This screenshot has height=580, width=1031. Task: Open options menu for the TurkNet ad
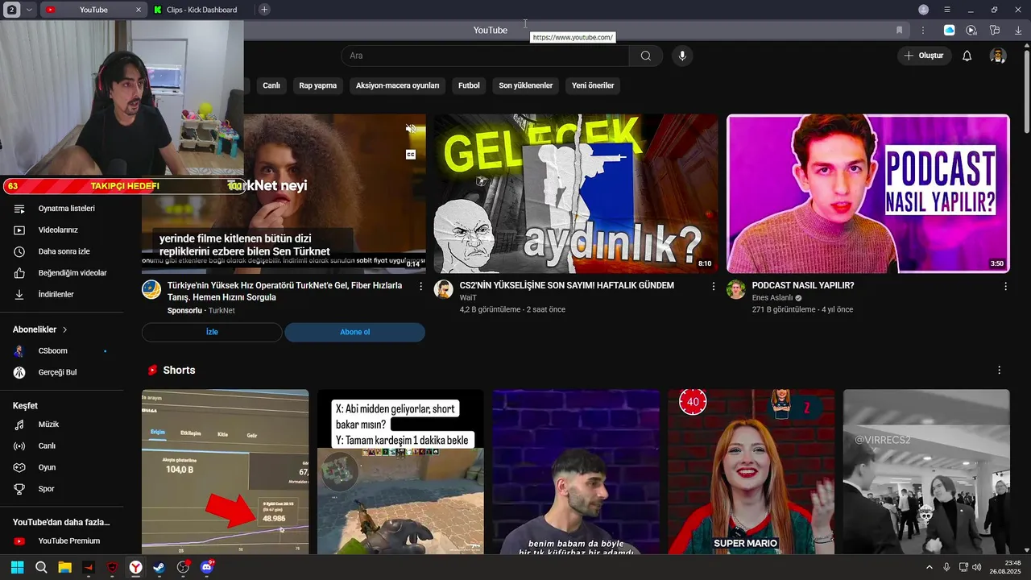coord(420,286)
